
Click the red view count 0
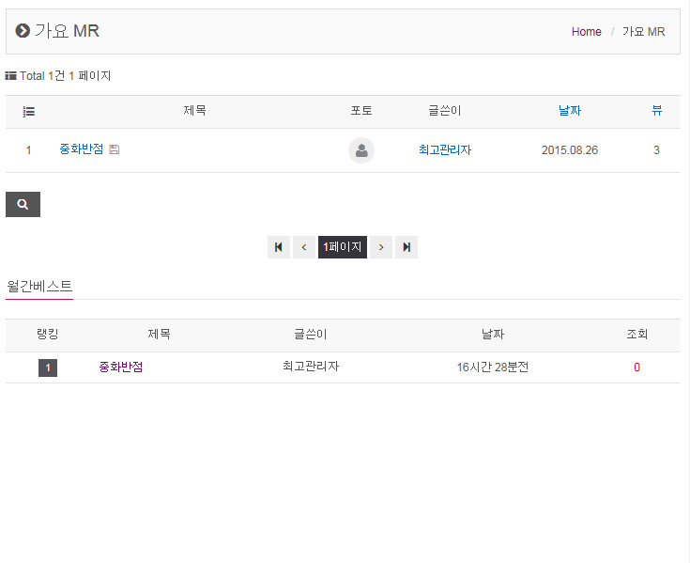pos(636,368)
